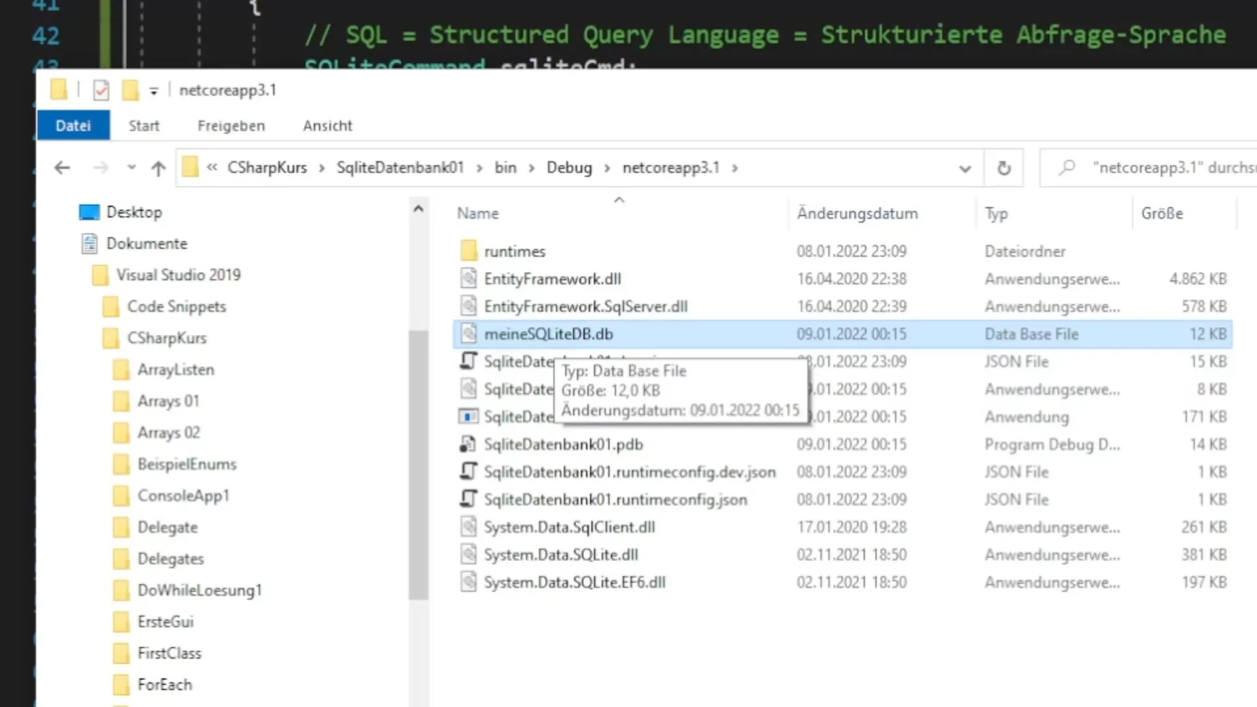Open recent locations dropdown near navigation arrows
Screen dimensions: 1257x707
pyautogui.click(x=132, y=168)
